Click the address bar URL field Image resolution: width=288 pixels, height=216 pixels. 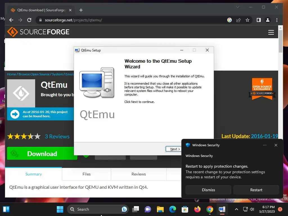tap(132, 20)
